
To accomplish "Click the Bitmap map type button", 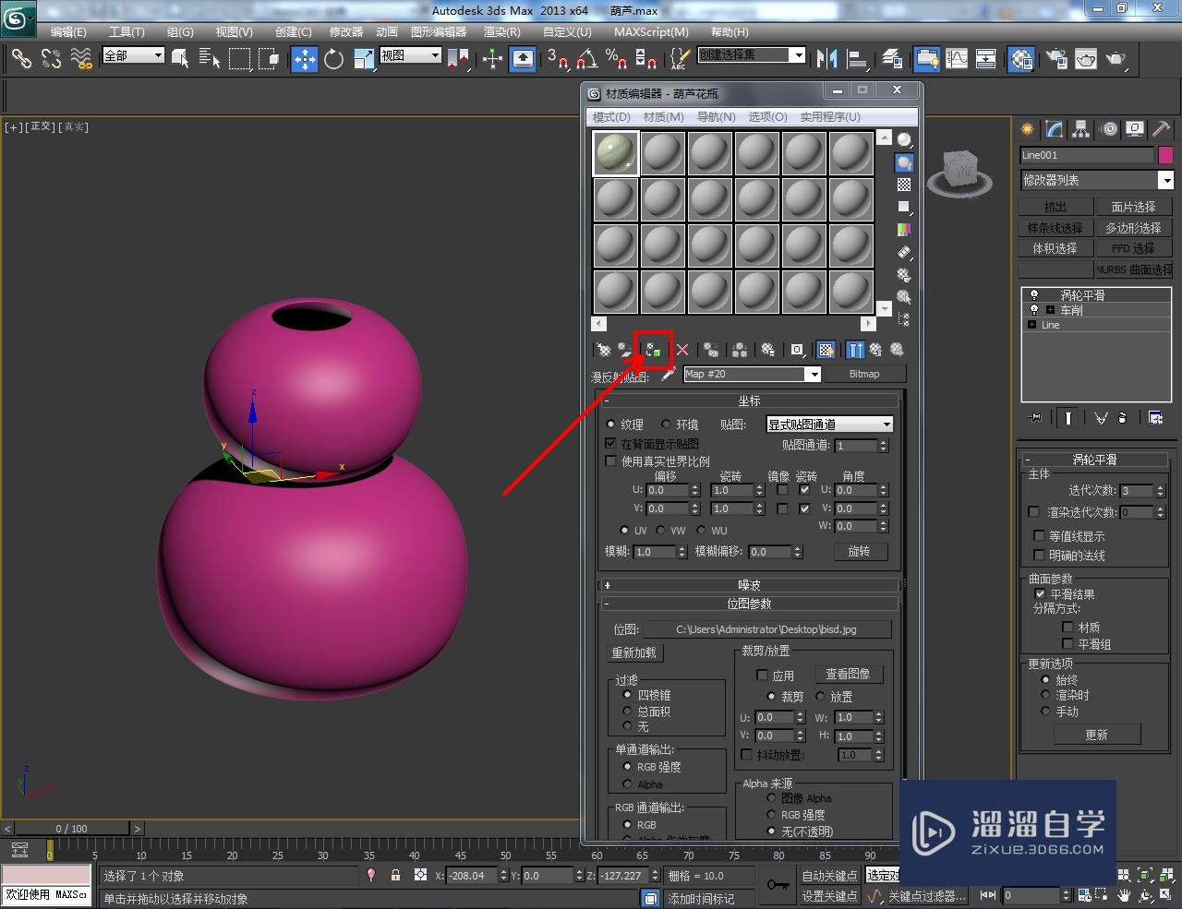I will point(864,374).
